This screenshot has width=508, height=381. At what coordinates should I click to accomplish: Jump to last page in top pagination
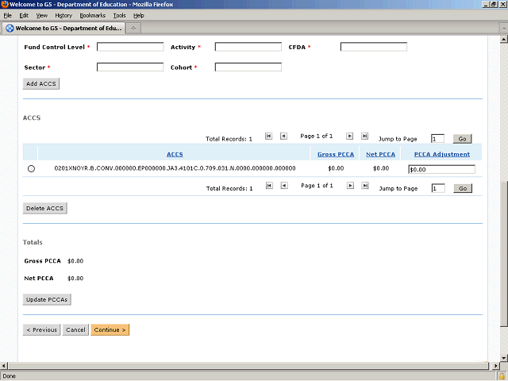point(364,137)
